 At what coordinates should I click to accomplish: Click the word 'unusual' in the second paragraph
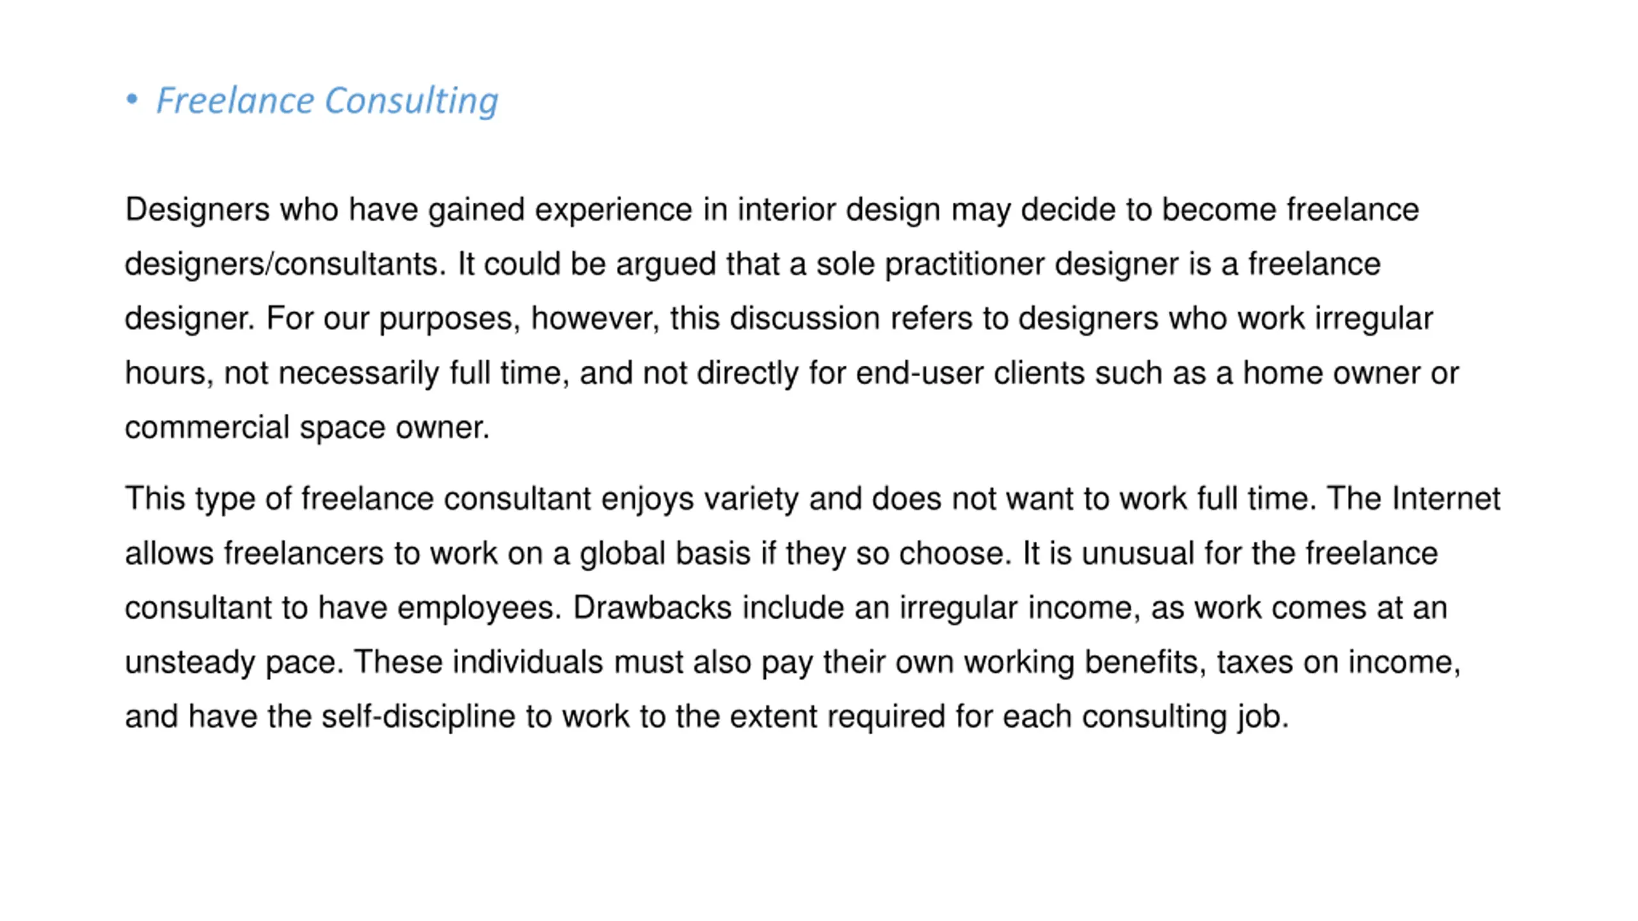pyautogui.click(x=1138, y=554)
